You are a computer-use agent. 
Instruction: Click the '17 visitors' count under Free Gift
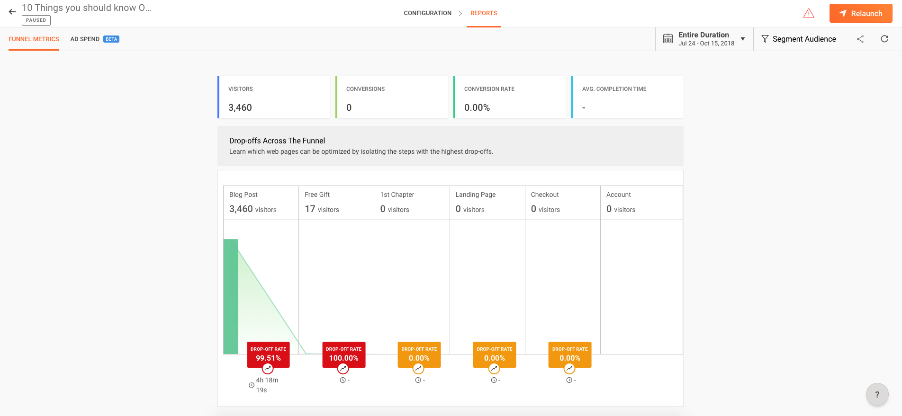tap(322, 209)
